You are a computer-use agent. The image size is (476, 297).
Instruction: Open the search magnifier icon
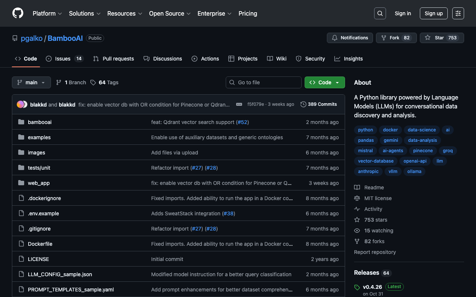380,13
